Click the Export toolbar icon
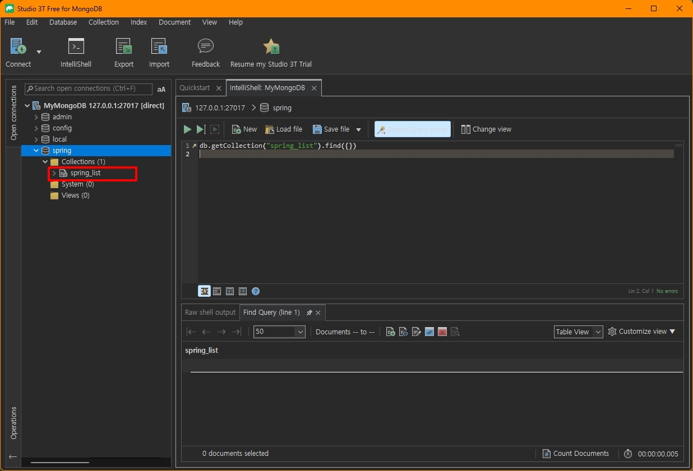 coord(123,46)
